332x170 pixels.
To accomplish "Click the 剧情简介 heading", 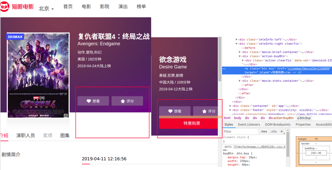I will (11, 154).
